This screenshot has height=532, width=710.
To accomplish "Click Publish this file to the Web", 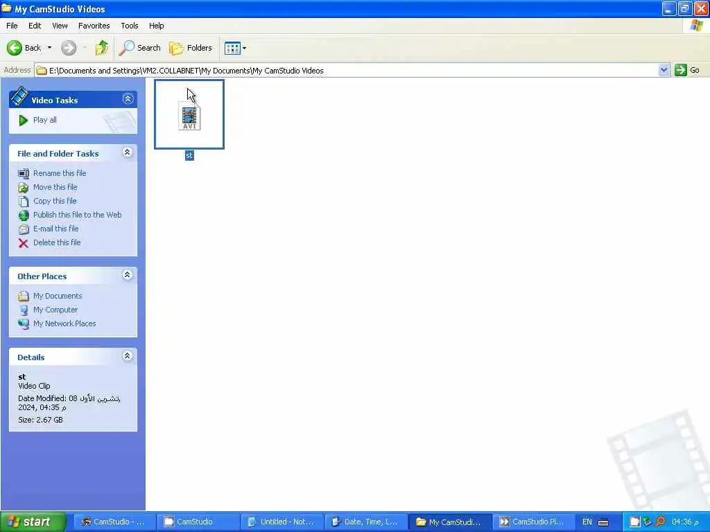I will (x=78, y=215).
